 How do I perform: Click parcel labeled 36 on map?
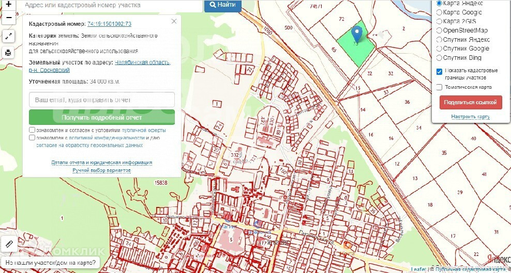pyautogui.click(x=407, y=102)
